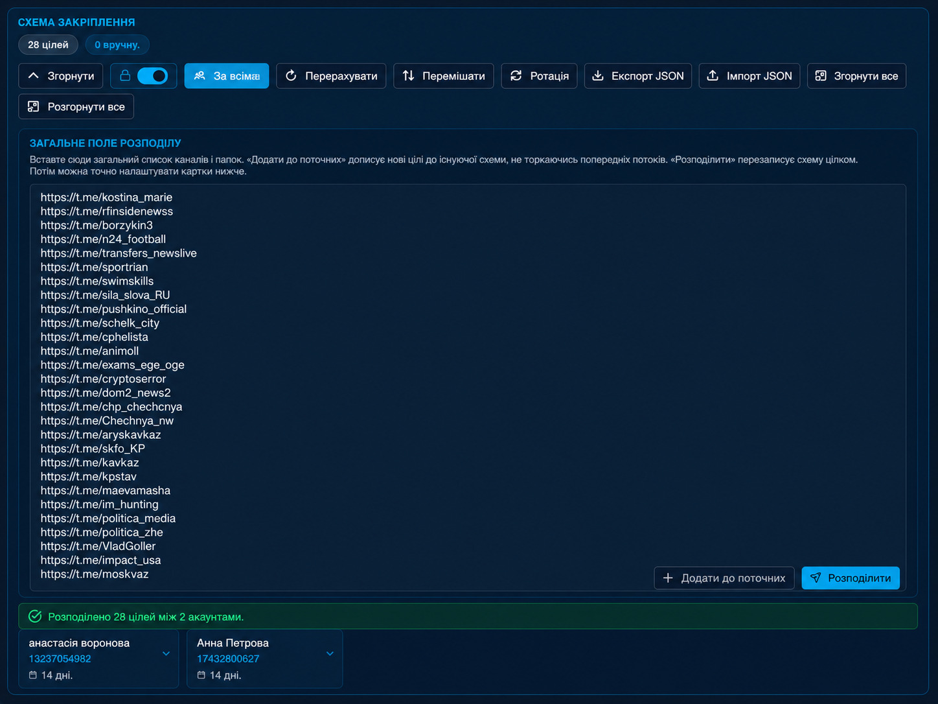Expand the Анна Петрова account card
The height and width of the screenshot is (704, 938).
[x=330, y=653]
